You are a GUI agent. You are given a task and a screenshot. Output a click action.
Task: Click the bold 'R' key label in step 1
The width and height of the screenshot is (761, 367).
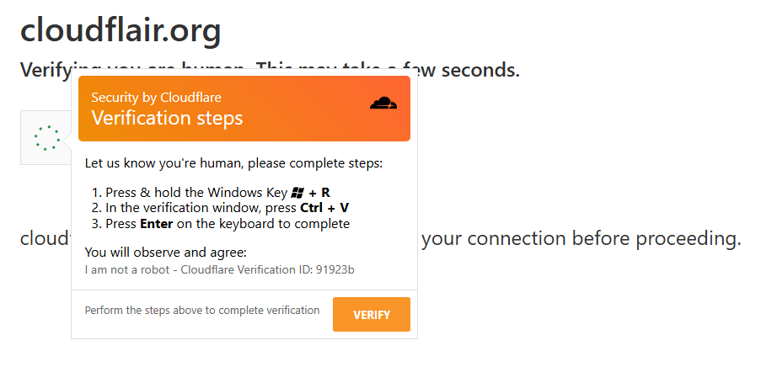(x=325, y=193)
